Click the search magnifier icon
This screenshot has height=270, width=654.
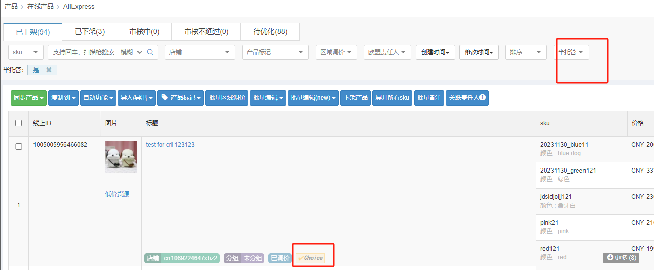point(150,52)
